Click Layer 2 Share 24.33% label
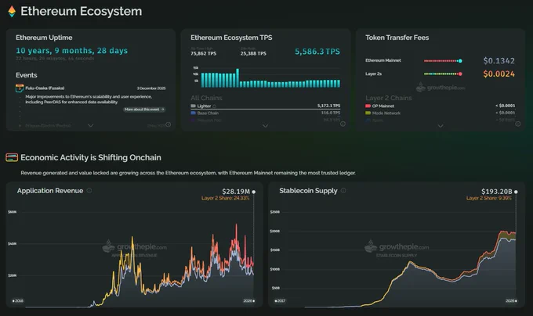Viewport: 533px width, 316px height. tap(226, 198)
